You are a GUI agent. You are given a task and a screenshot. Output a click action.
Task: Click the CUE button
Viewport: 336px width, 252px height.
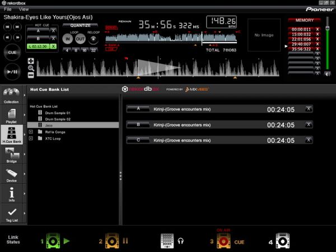tap(12, 52)
